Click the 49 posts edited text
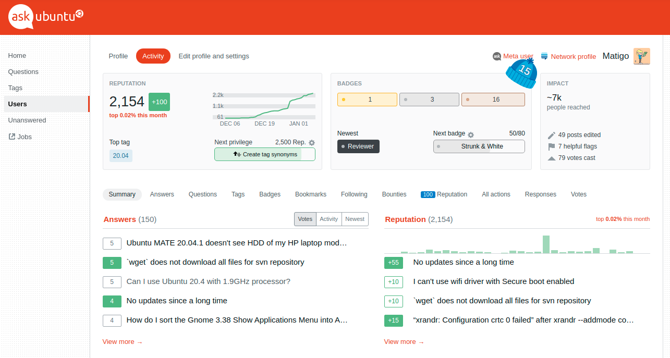The width and height of the screenshot is (670, 358). pyautogui.click(x=579, y=135)
